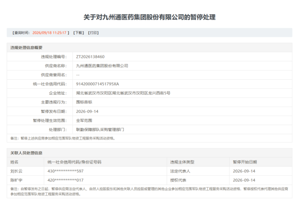
Task: Select supplier name 九州通医药集团股份有限公司 value
Action: pos(102,66)
